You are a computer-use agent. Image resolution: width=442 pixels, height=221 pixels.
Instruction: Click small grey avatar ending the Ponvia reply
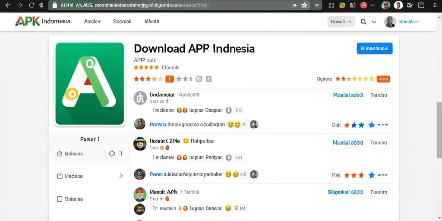pos(254,124)
